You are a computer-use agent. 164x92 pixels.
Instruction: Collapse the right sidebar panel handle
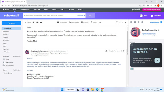[127, 53]
